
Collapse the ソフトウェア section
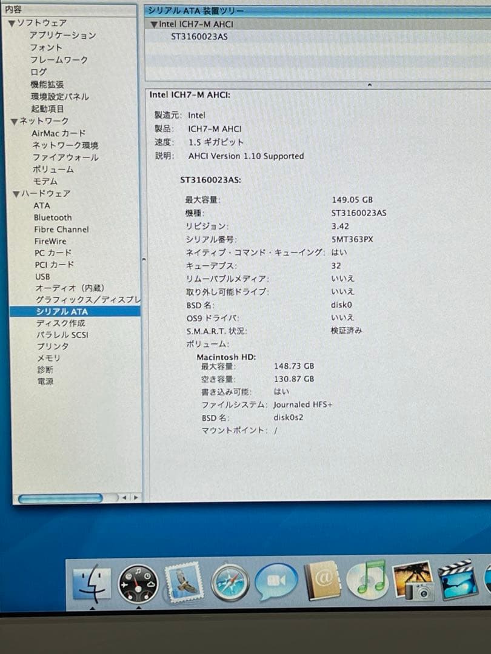coord(19,22)
